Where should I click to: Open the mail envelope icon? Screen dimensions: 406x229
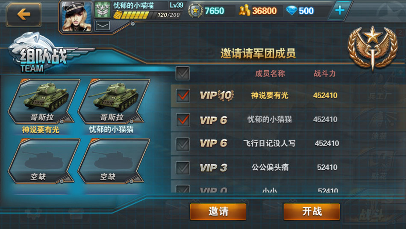click(103, 26)
